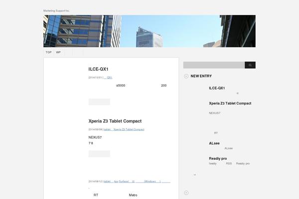Click the circle icon below the sidebar entries

(x=186, y=193)
